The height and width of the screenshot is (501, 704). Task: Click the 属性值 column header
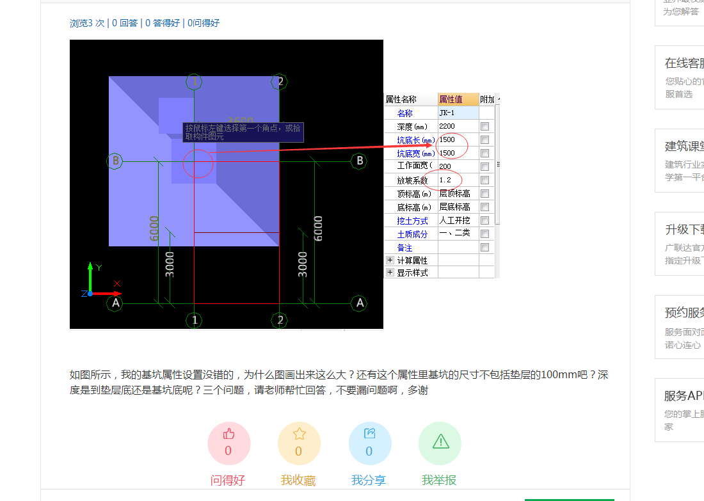pos(458,99)
